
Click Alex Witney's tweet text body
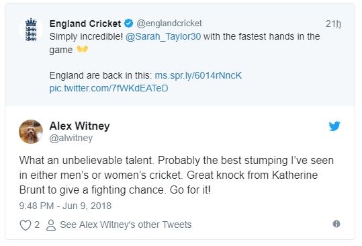[177, 175]
